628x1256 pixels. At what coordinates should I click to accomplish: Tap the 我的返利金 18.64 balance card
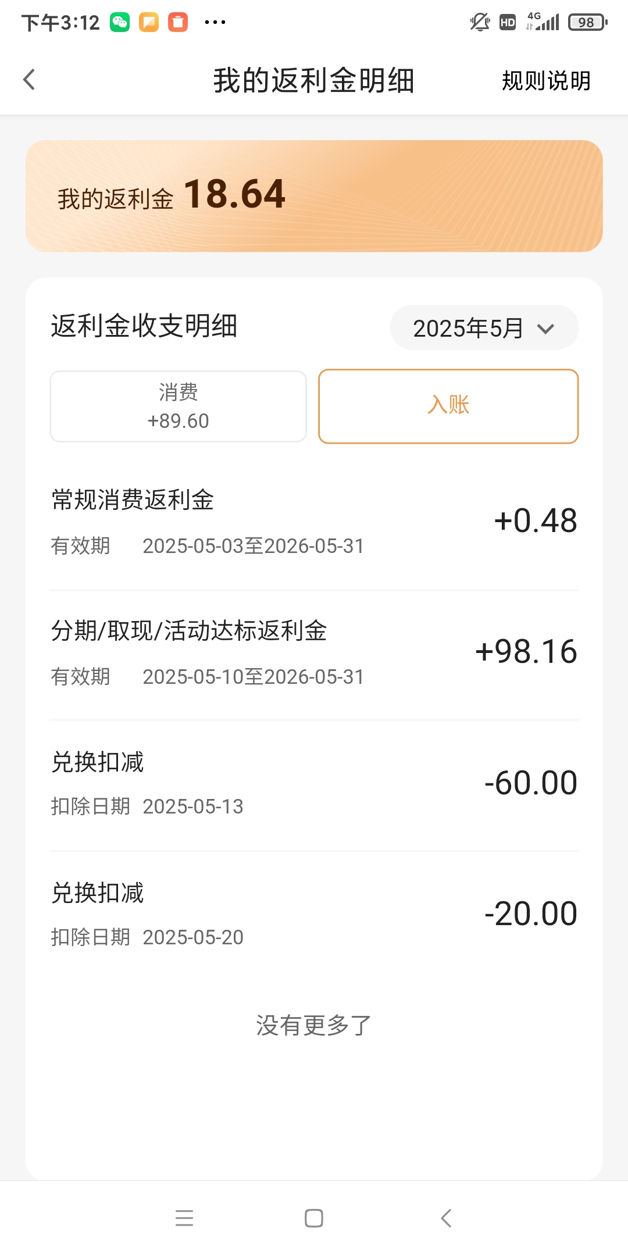314,196
